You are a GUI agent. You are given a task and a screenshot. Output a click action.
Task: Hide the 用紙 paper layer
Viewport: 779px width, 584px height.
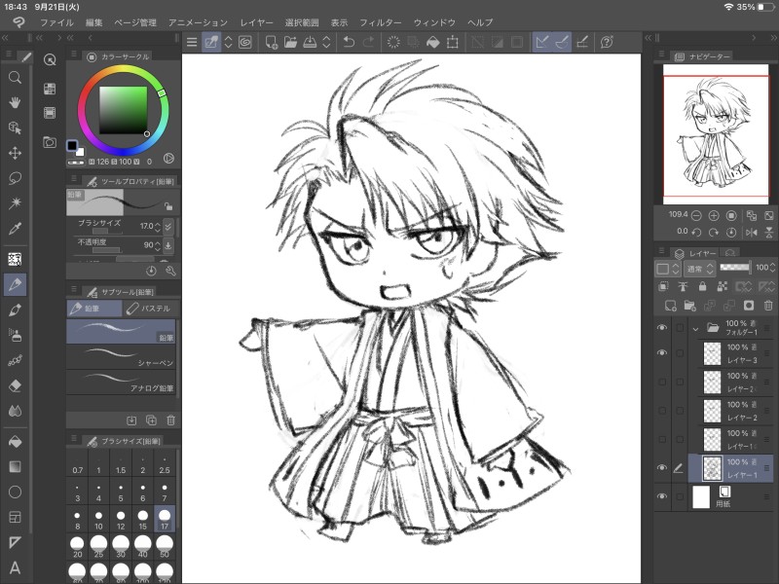pos(662,496)
